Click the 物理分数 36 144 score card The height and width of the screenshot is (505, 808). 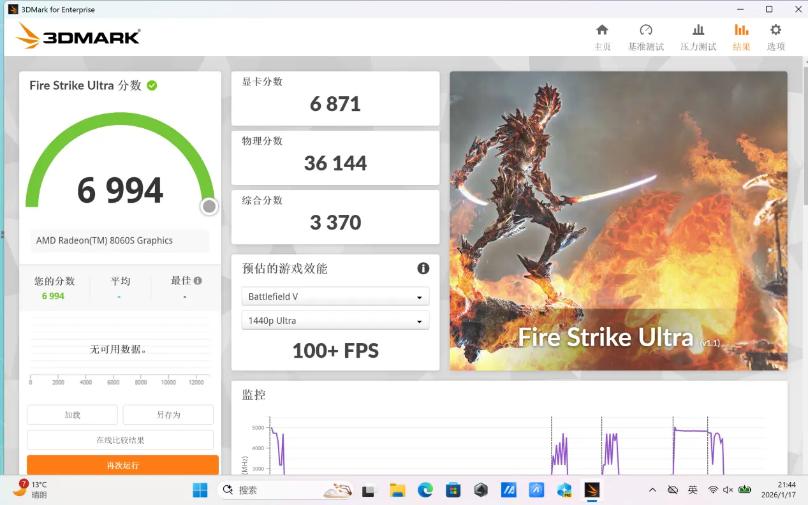pyautogui.click(x=335, y=157)
